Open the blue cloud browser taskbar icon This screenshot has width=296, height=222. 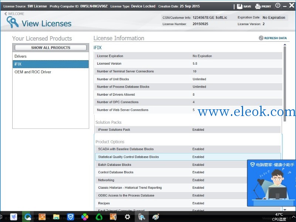[28, 217]
